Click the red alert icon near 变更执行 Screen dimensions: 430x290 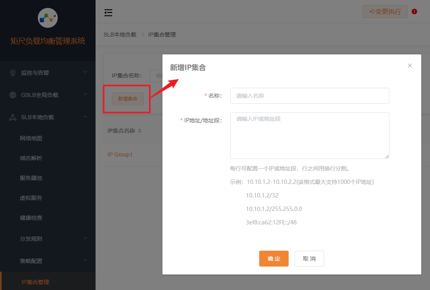point(414,12)
